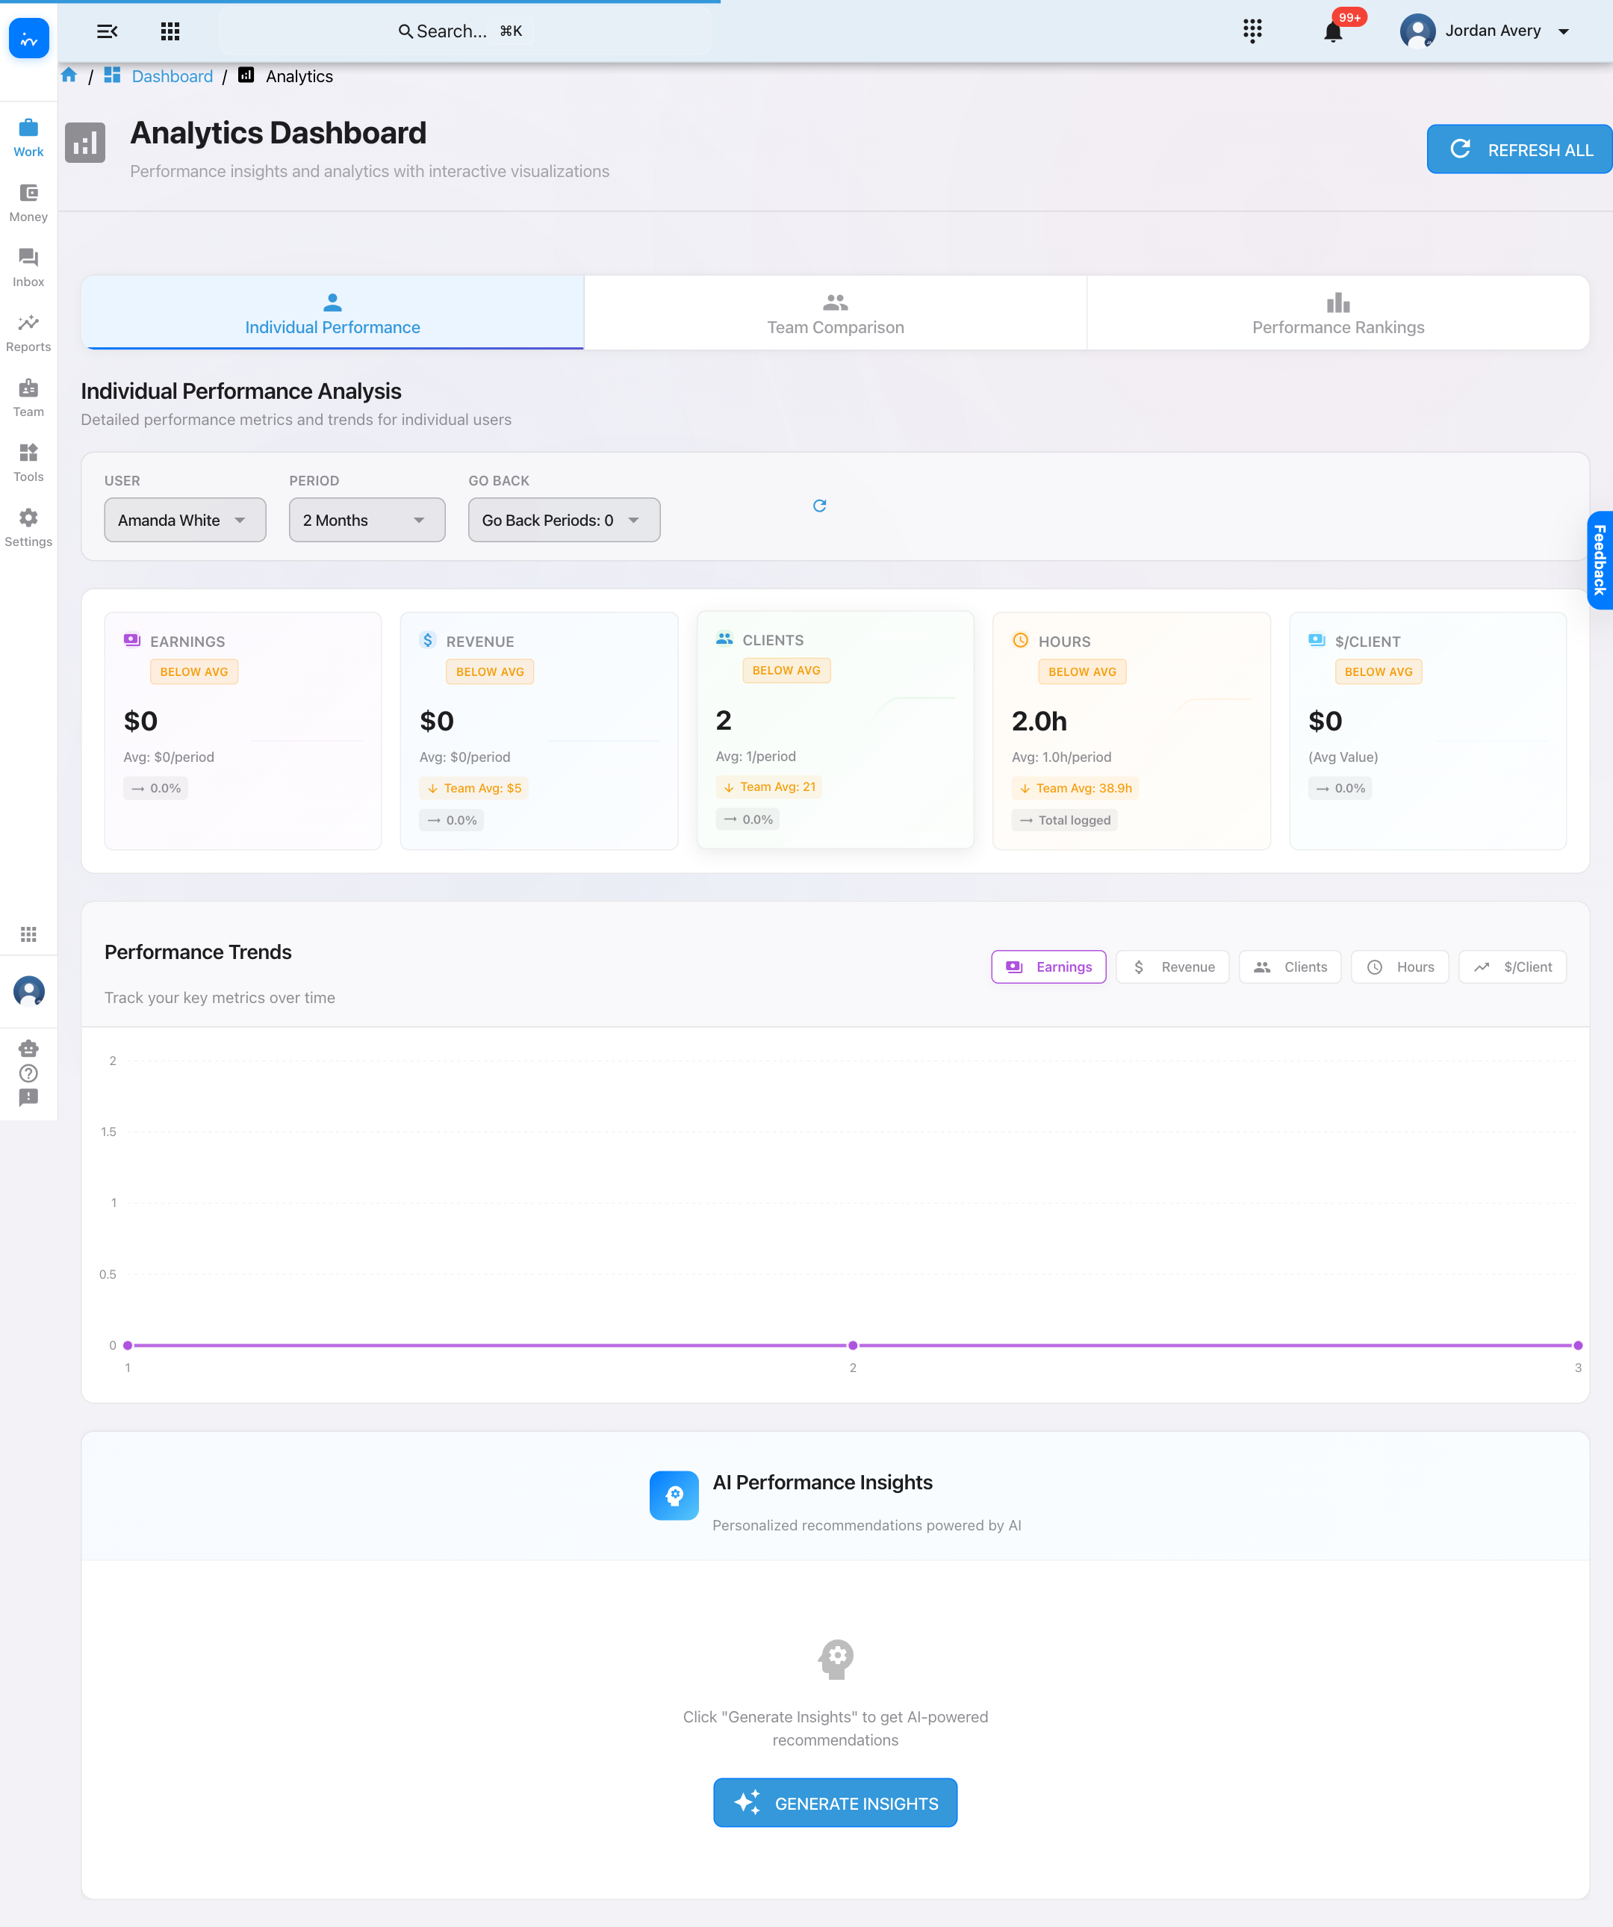Click the chart data point at period 2

[852, 1345]
